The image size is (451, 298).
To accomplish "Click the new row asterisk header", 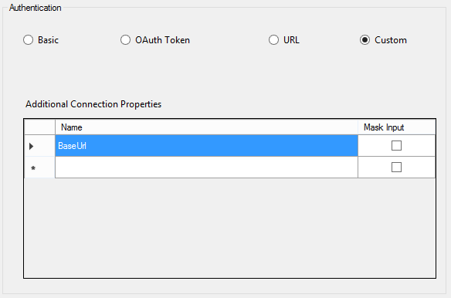I will point(39,168).
